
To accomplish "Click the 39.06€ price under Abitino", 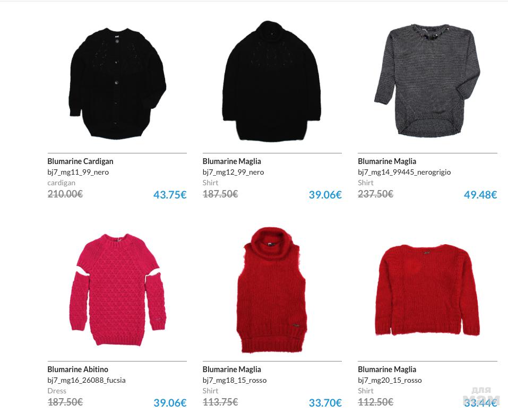I will [x=170, y=402].
